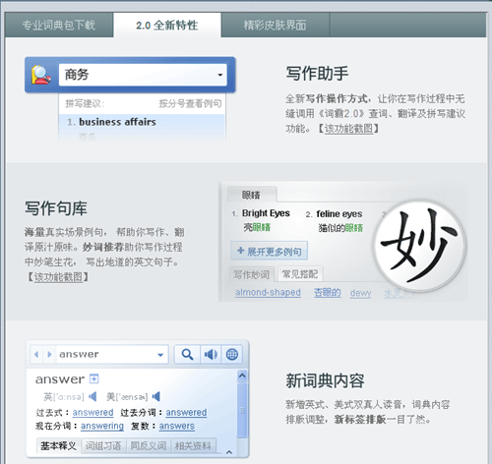
Task: Click the speaker pronunciation icon in toolbar
Action: pos(211,354)
